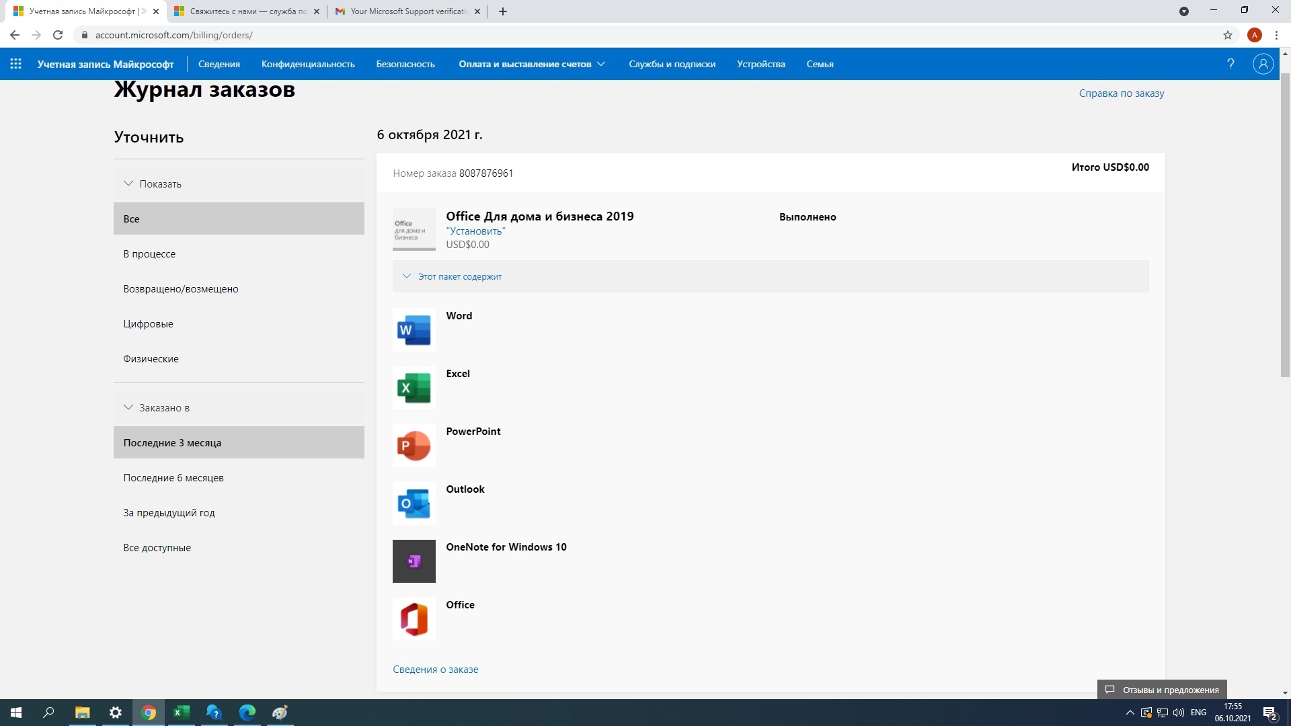
Task: Switch to the Your Microsoft Support verification tab
Action: coord(408,11)
